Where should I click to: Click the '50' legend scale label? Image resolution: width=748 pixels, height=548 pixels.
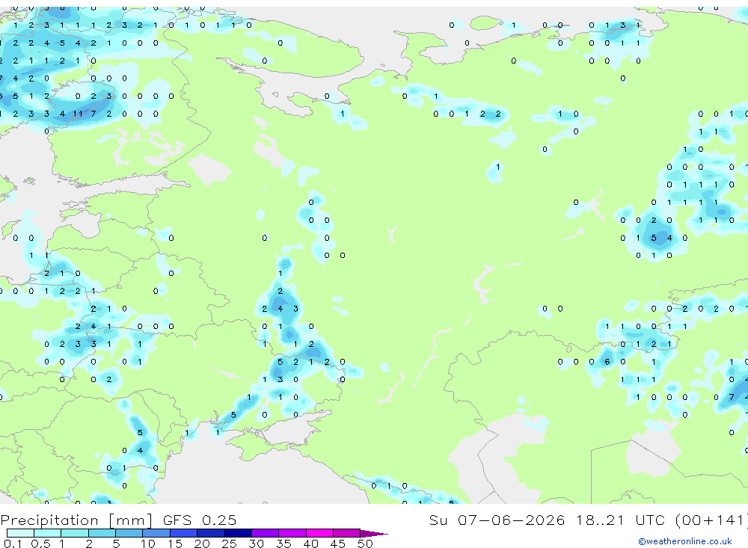coord(365,544)
